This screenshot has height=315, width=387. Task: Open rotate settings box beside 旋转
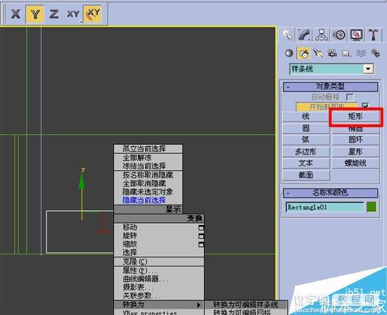pyautogui.click(x=201, y=236)
